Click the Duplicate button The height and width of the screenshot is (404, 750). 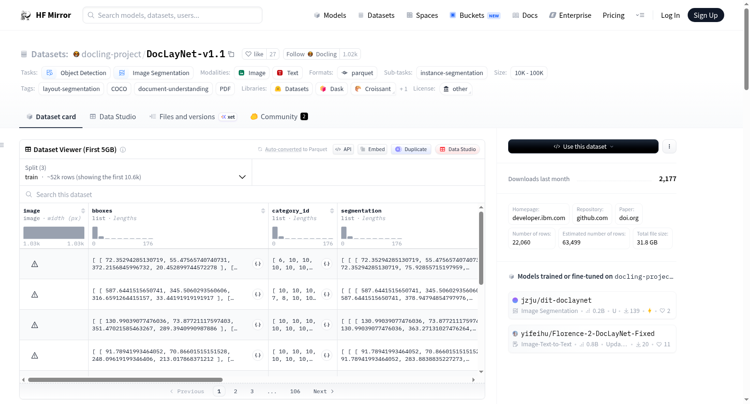[x=411, y=149]
